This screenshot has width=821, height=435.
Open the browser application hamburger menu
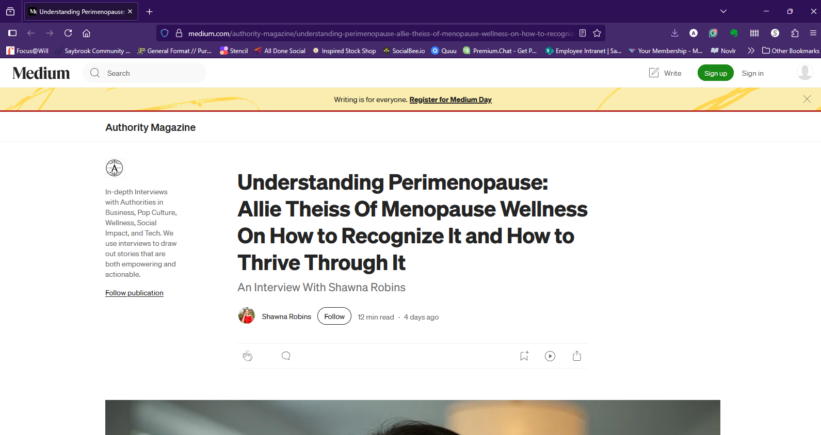click(x=813, y=33)
